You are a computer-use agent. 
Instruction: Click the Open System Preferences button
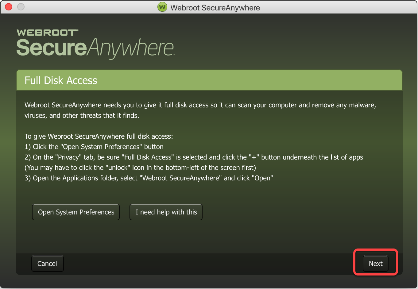pos(76,212)
